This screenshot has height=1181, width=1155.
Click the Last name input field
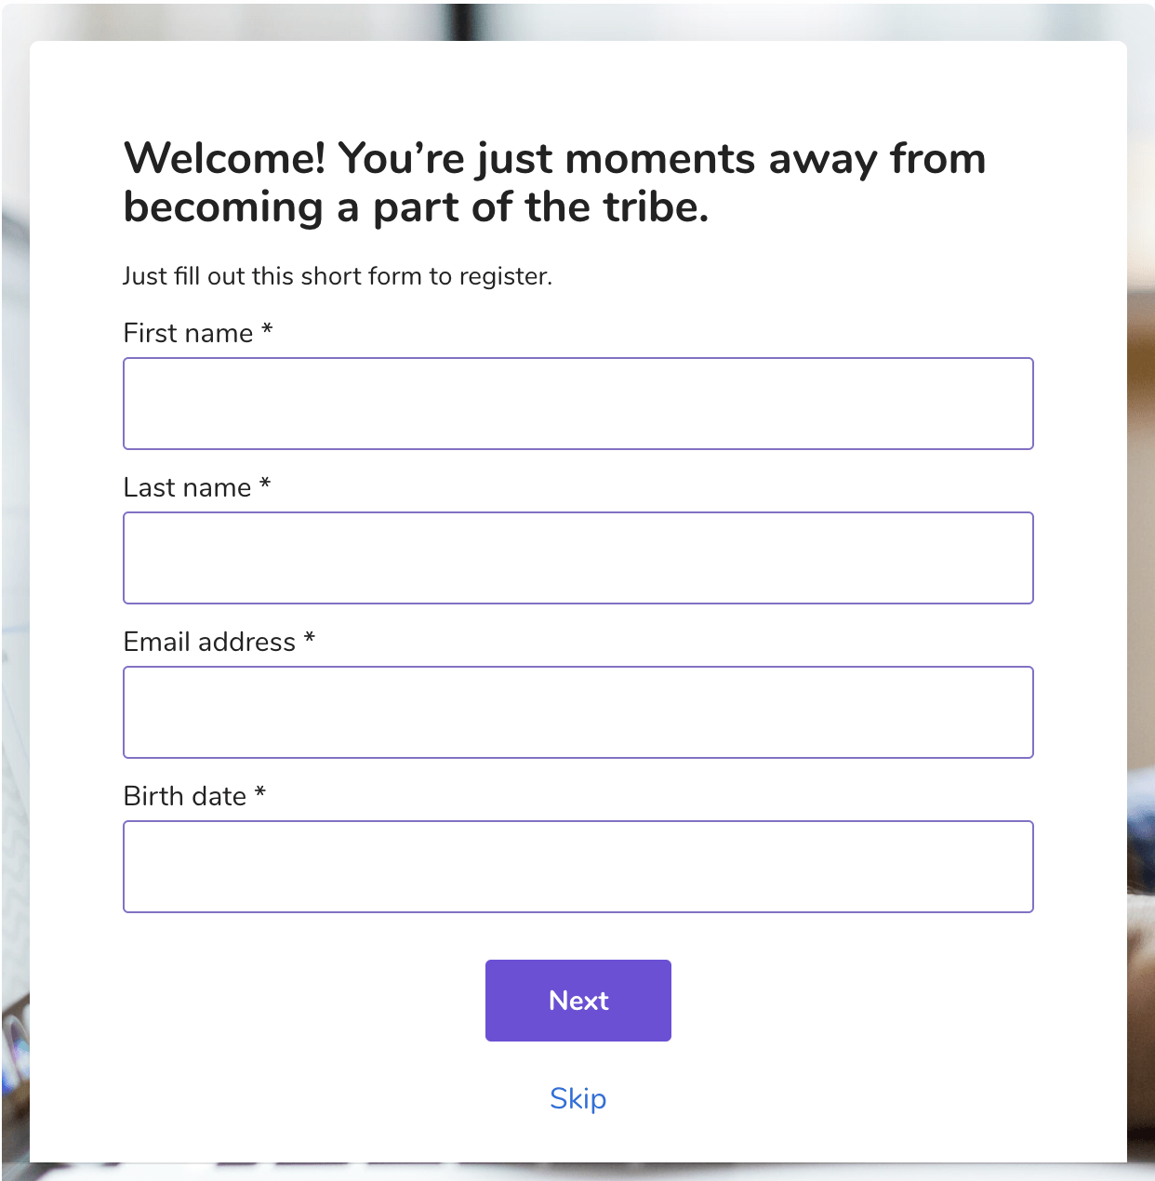(577, 557)
